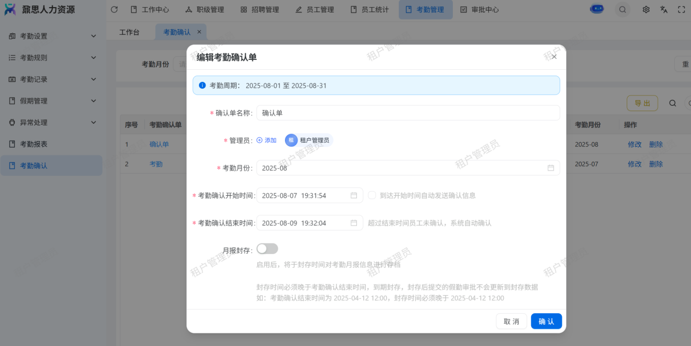Click calendar icon in 考勤月份 field
Screen dimensions: 691x346
(x=550, y=168)
